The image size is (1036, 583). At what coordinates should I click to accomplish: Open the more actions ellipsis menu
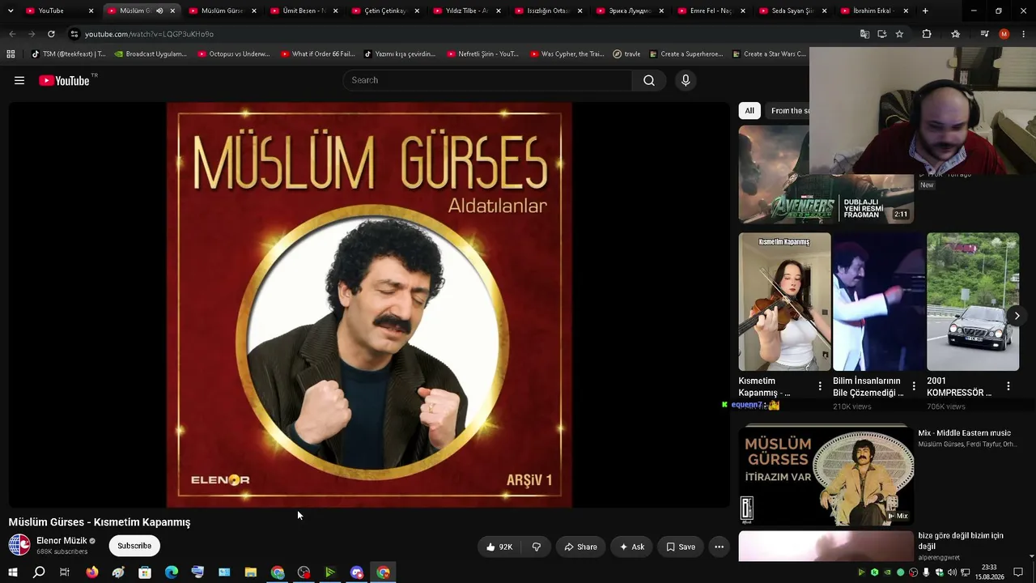point(719,547)
